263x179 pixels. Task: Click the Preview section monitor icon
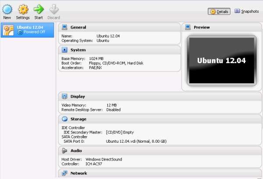click(x=188, y=27)
